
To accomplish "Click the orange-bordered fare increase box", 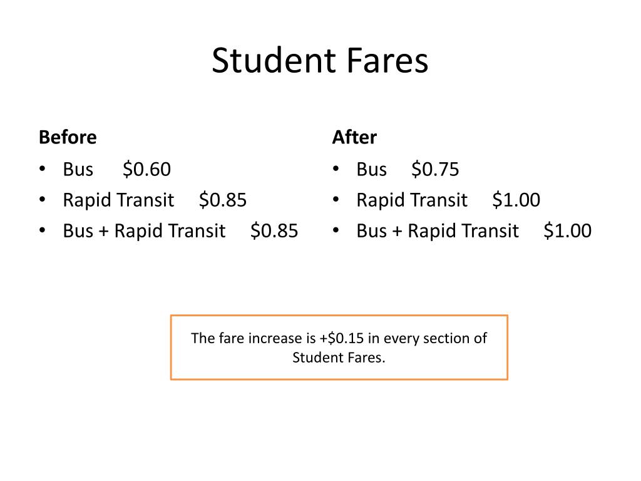I will tap(339, 347).
